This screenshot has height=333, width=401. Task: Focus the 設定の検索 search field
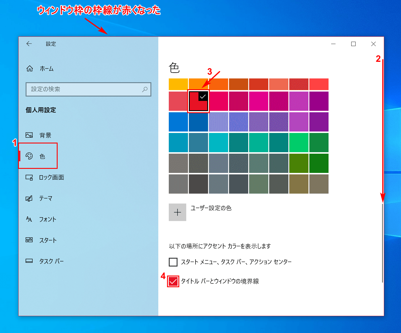[x=84, y=89]
